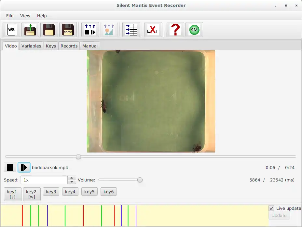Open help with the red question mark icon
302x227 pixels.
coord(175,30)
